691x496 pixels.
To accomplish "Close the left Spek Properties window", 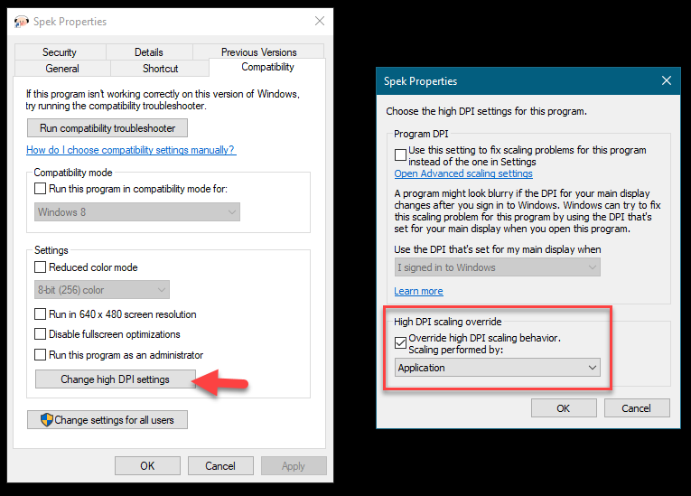I will pos(319,21).
